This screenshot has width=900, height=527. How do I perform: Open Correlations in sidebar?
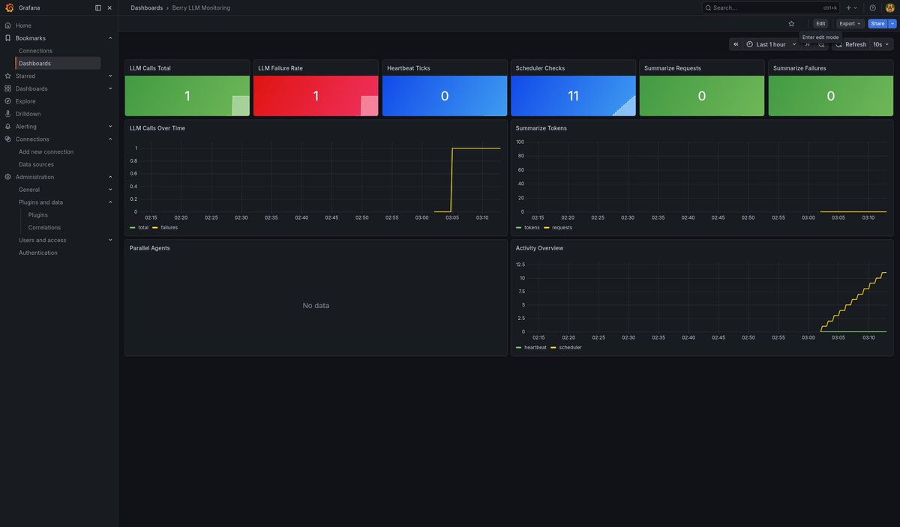click(x=44, y=227)
